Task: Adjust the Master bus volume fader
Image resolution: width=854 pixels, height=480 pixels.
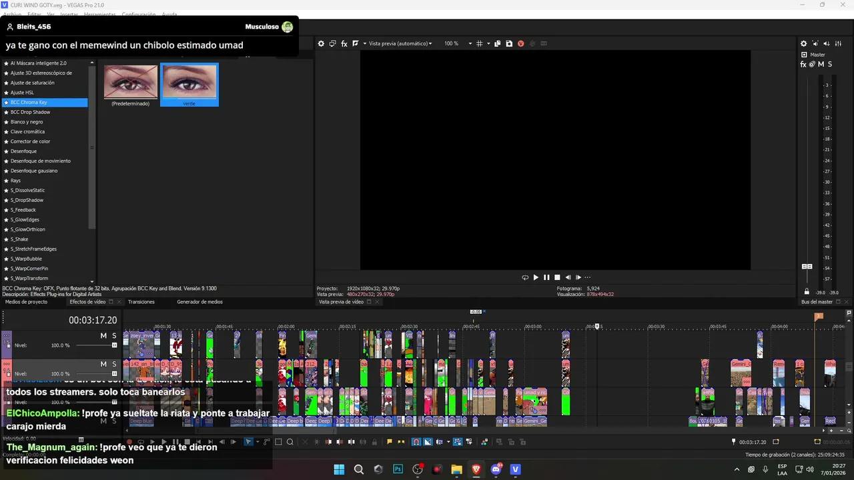Action: point(807,267)
